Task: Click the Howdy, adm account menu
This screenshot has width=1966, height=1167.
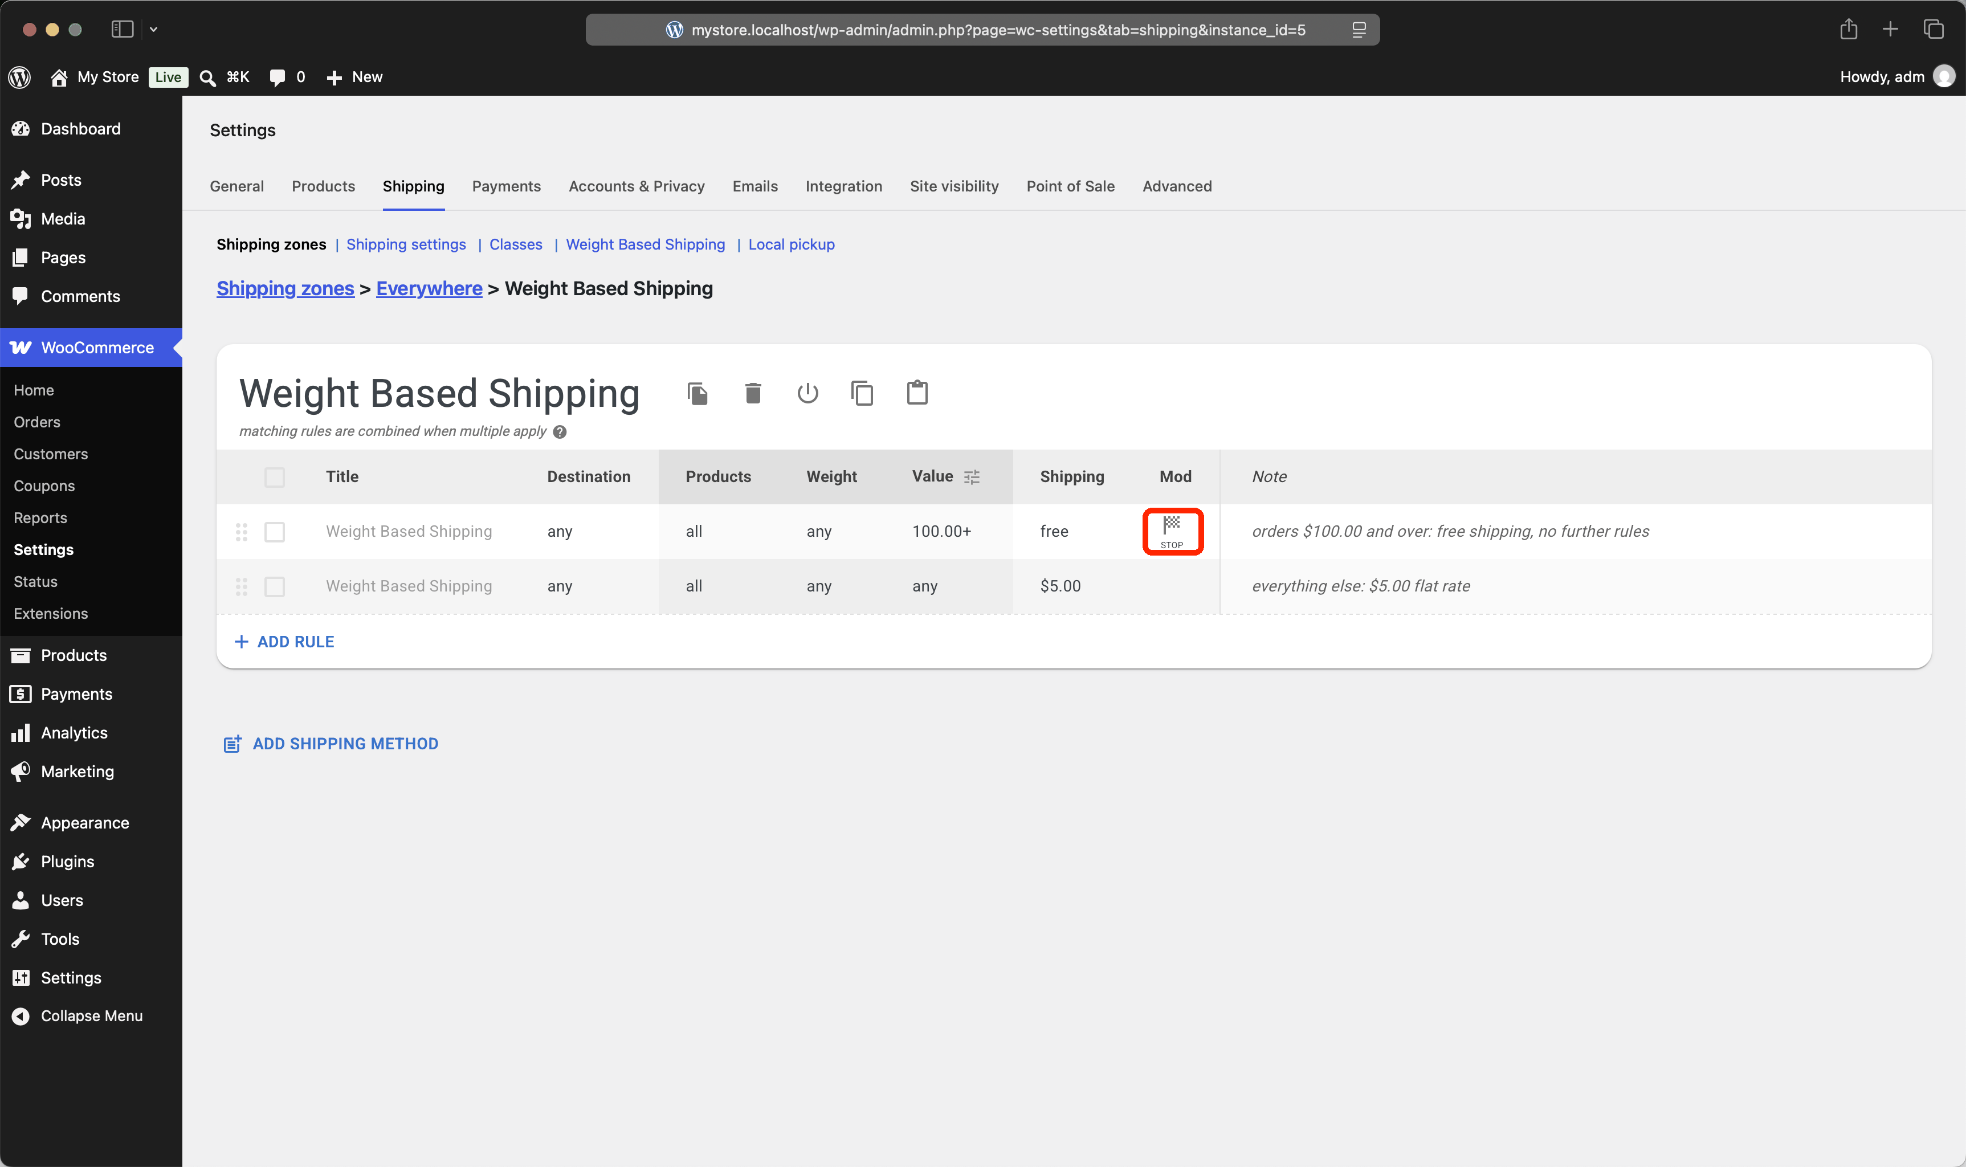Action: [1897, 77]
